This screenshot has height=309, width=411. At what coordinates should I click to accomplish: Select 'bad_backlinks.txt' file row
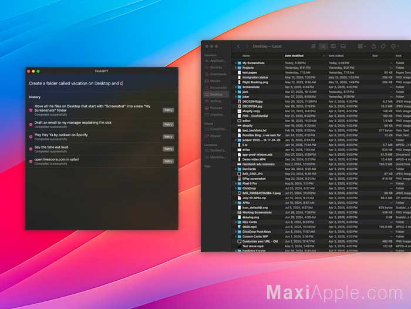(x=322, y=130)
